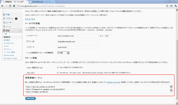Open the 一般 settings submenu item
Screen dimensions: 178x105
coord(5,34)
